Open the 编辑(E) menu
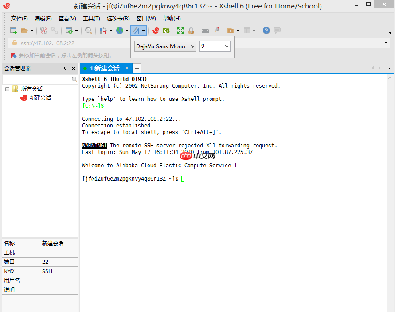Image resolution: width=395 pixels, height=312 pixels. point(43,18)
